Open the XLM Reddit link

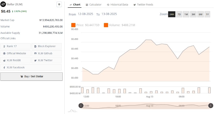tap(16, 60)
